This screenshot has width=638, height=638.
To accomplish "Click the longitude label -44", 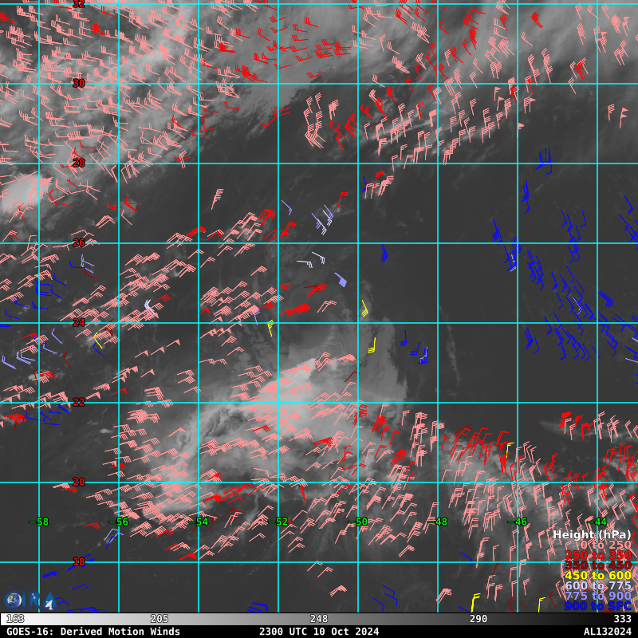I will tap(597, 522).
